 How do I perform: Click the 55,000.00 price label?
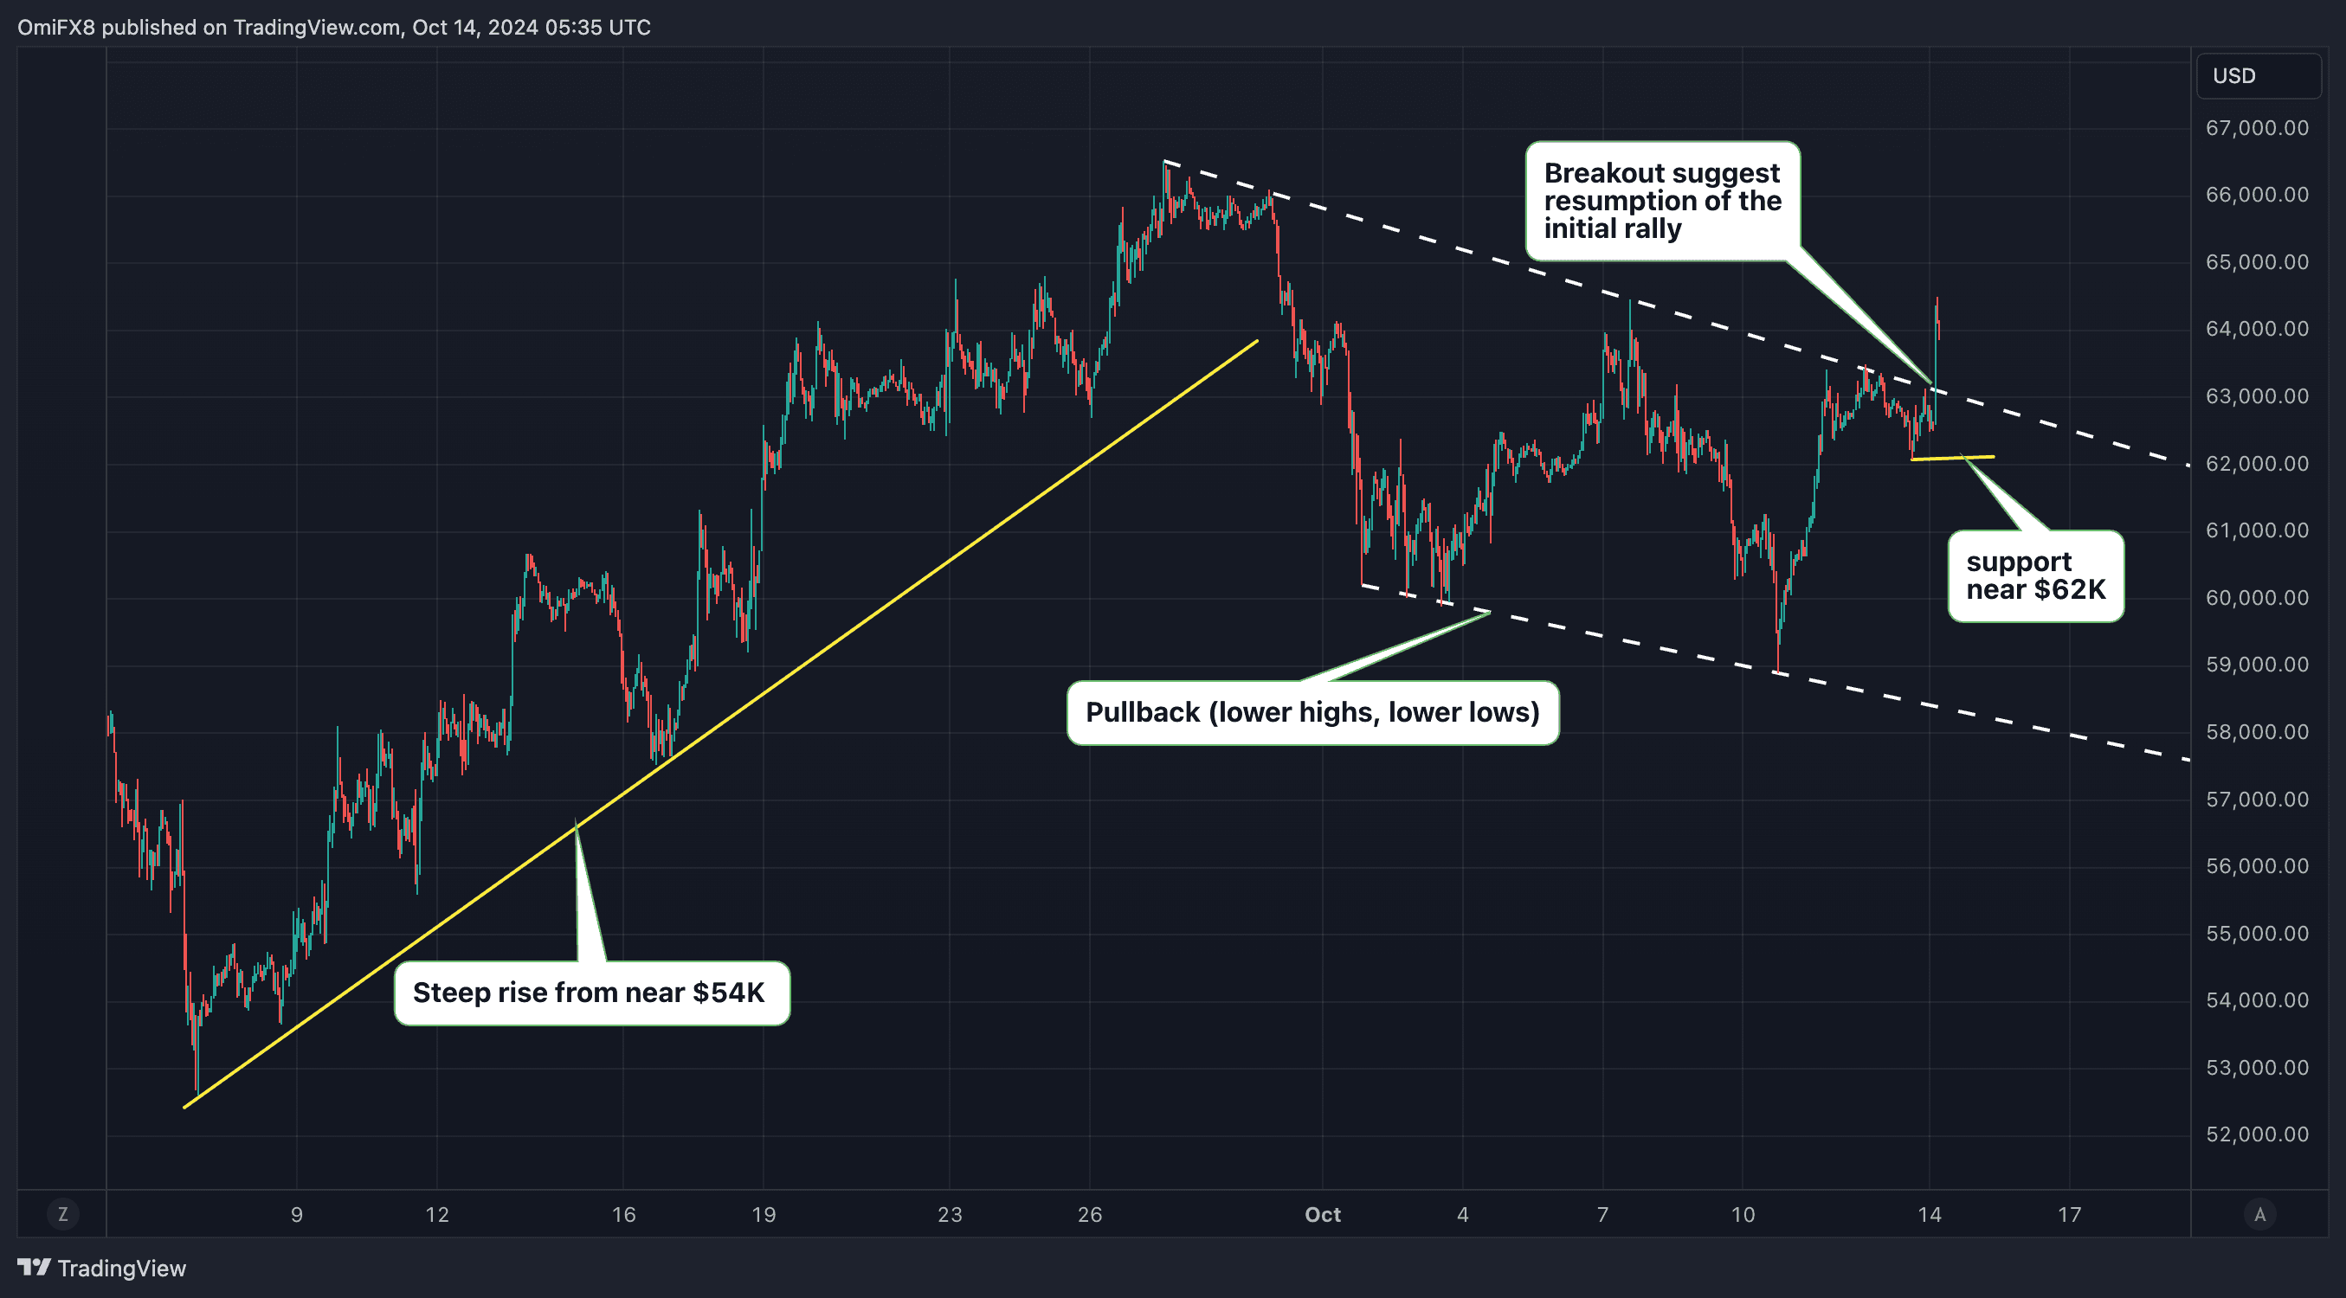2258,933
